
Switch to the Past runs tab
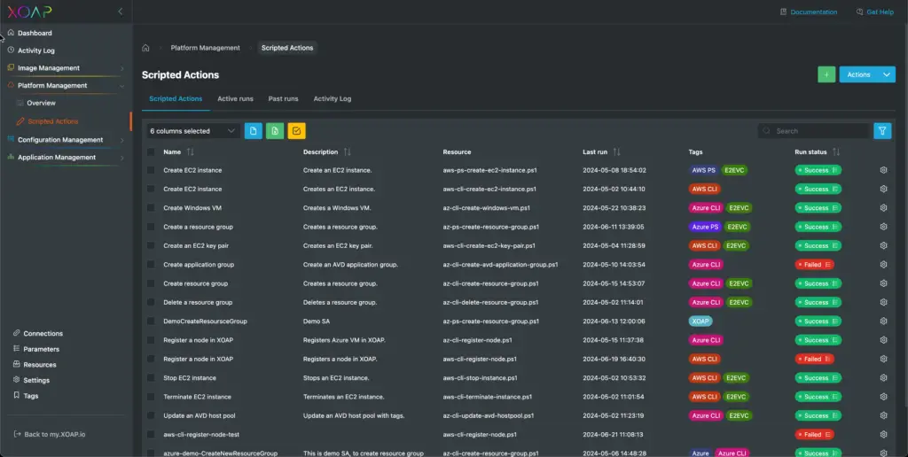click(283, 98)
